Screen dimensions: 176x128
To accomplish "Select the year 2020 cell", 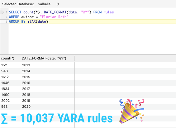I will click(48, 107).
